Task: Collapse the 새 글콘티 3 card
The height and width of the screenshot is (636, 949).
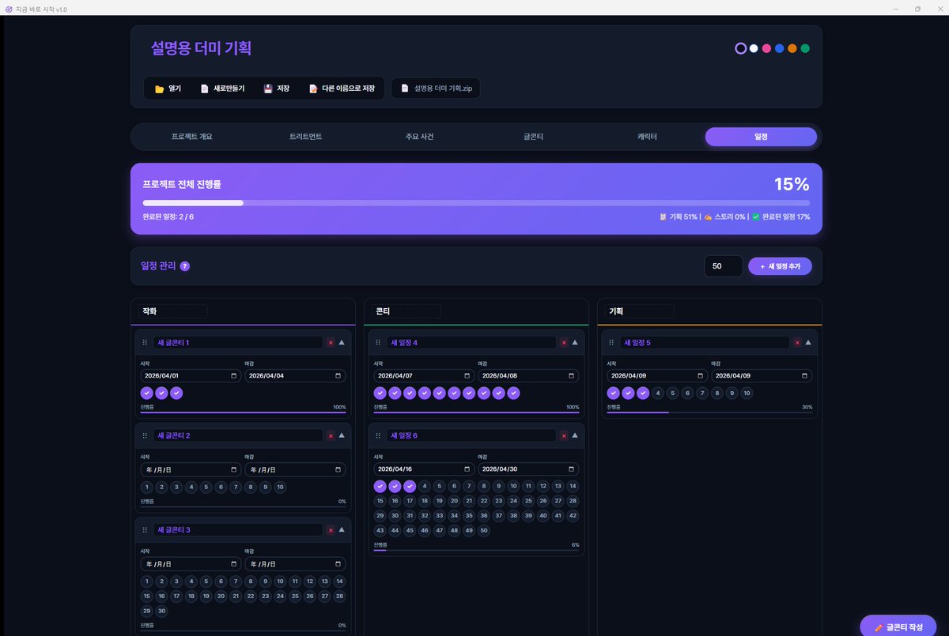Action: (x=342, y=530)
